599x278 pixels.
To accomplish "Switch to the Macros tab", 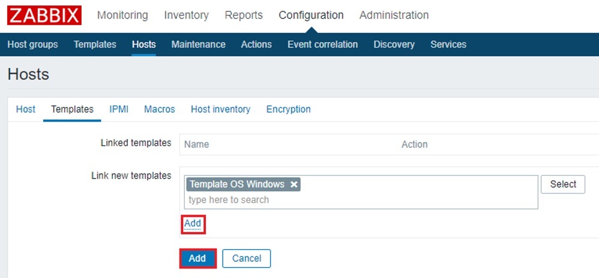I will coord(159,109).
